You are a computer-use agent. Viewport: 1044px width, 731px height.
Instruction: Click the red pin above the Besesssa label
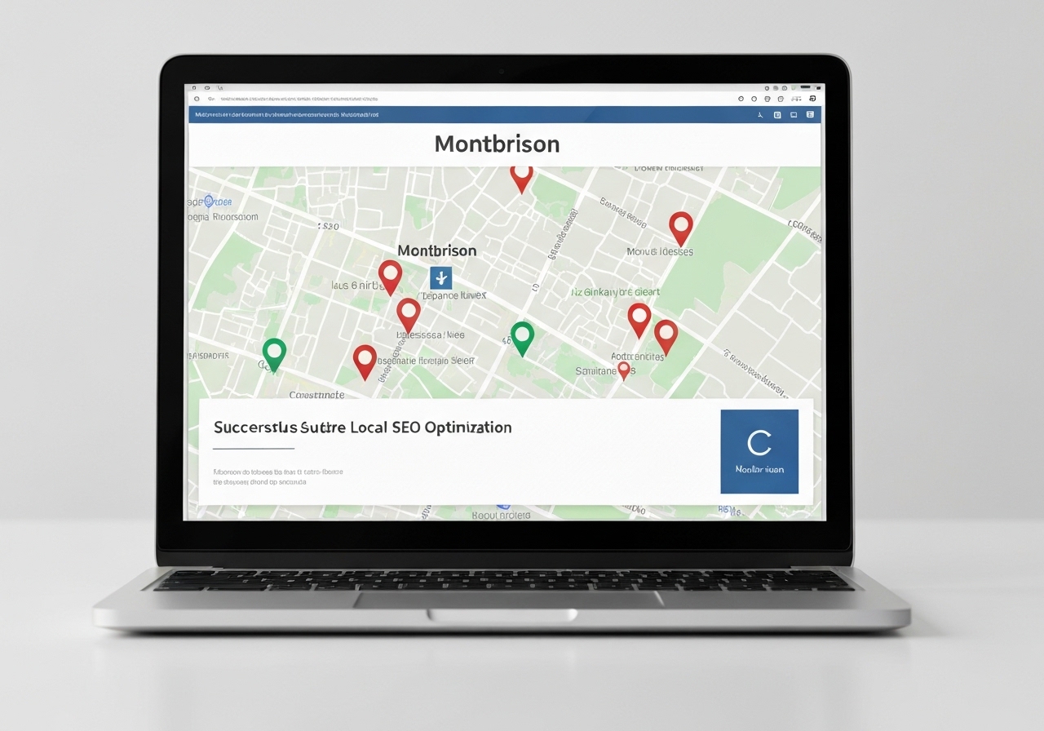pyautogui.click(x=409, y=315)
